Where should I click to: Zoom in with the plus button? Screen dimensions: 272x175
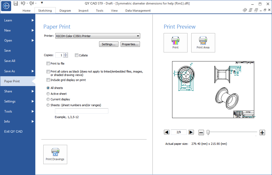(262, 133)
